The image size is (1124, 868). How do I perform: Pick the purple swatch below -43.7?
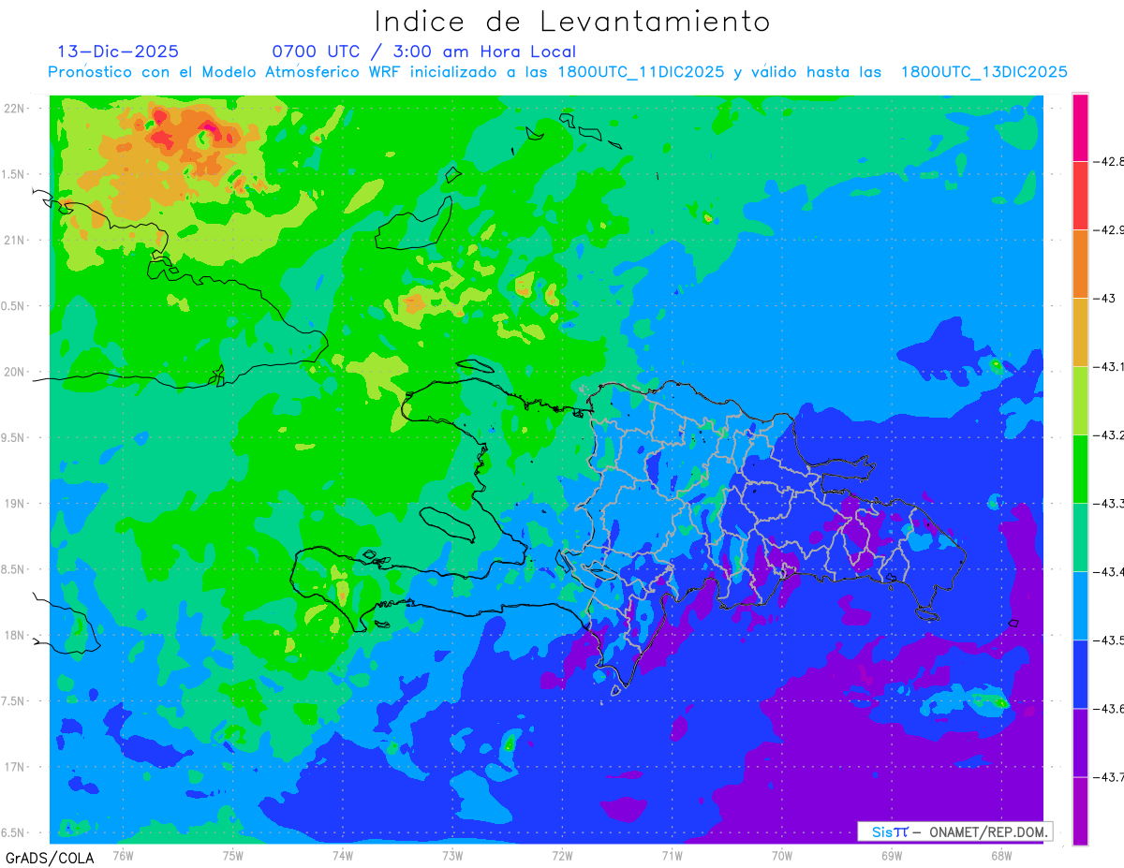click(1080, 811)
